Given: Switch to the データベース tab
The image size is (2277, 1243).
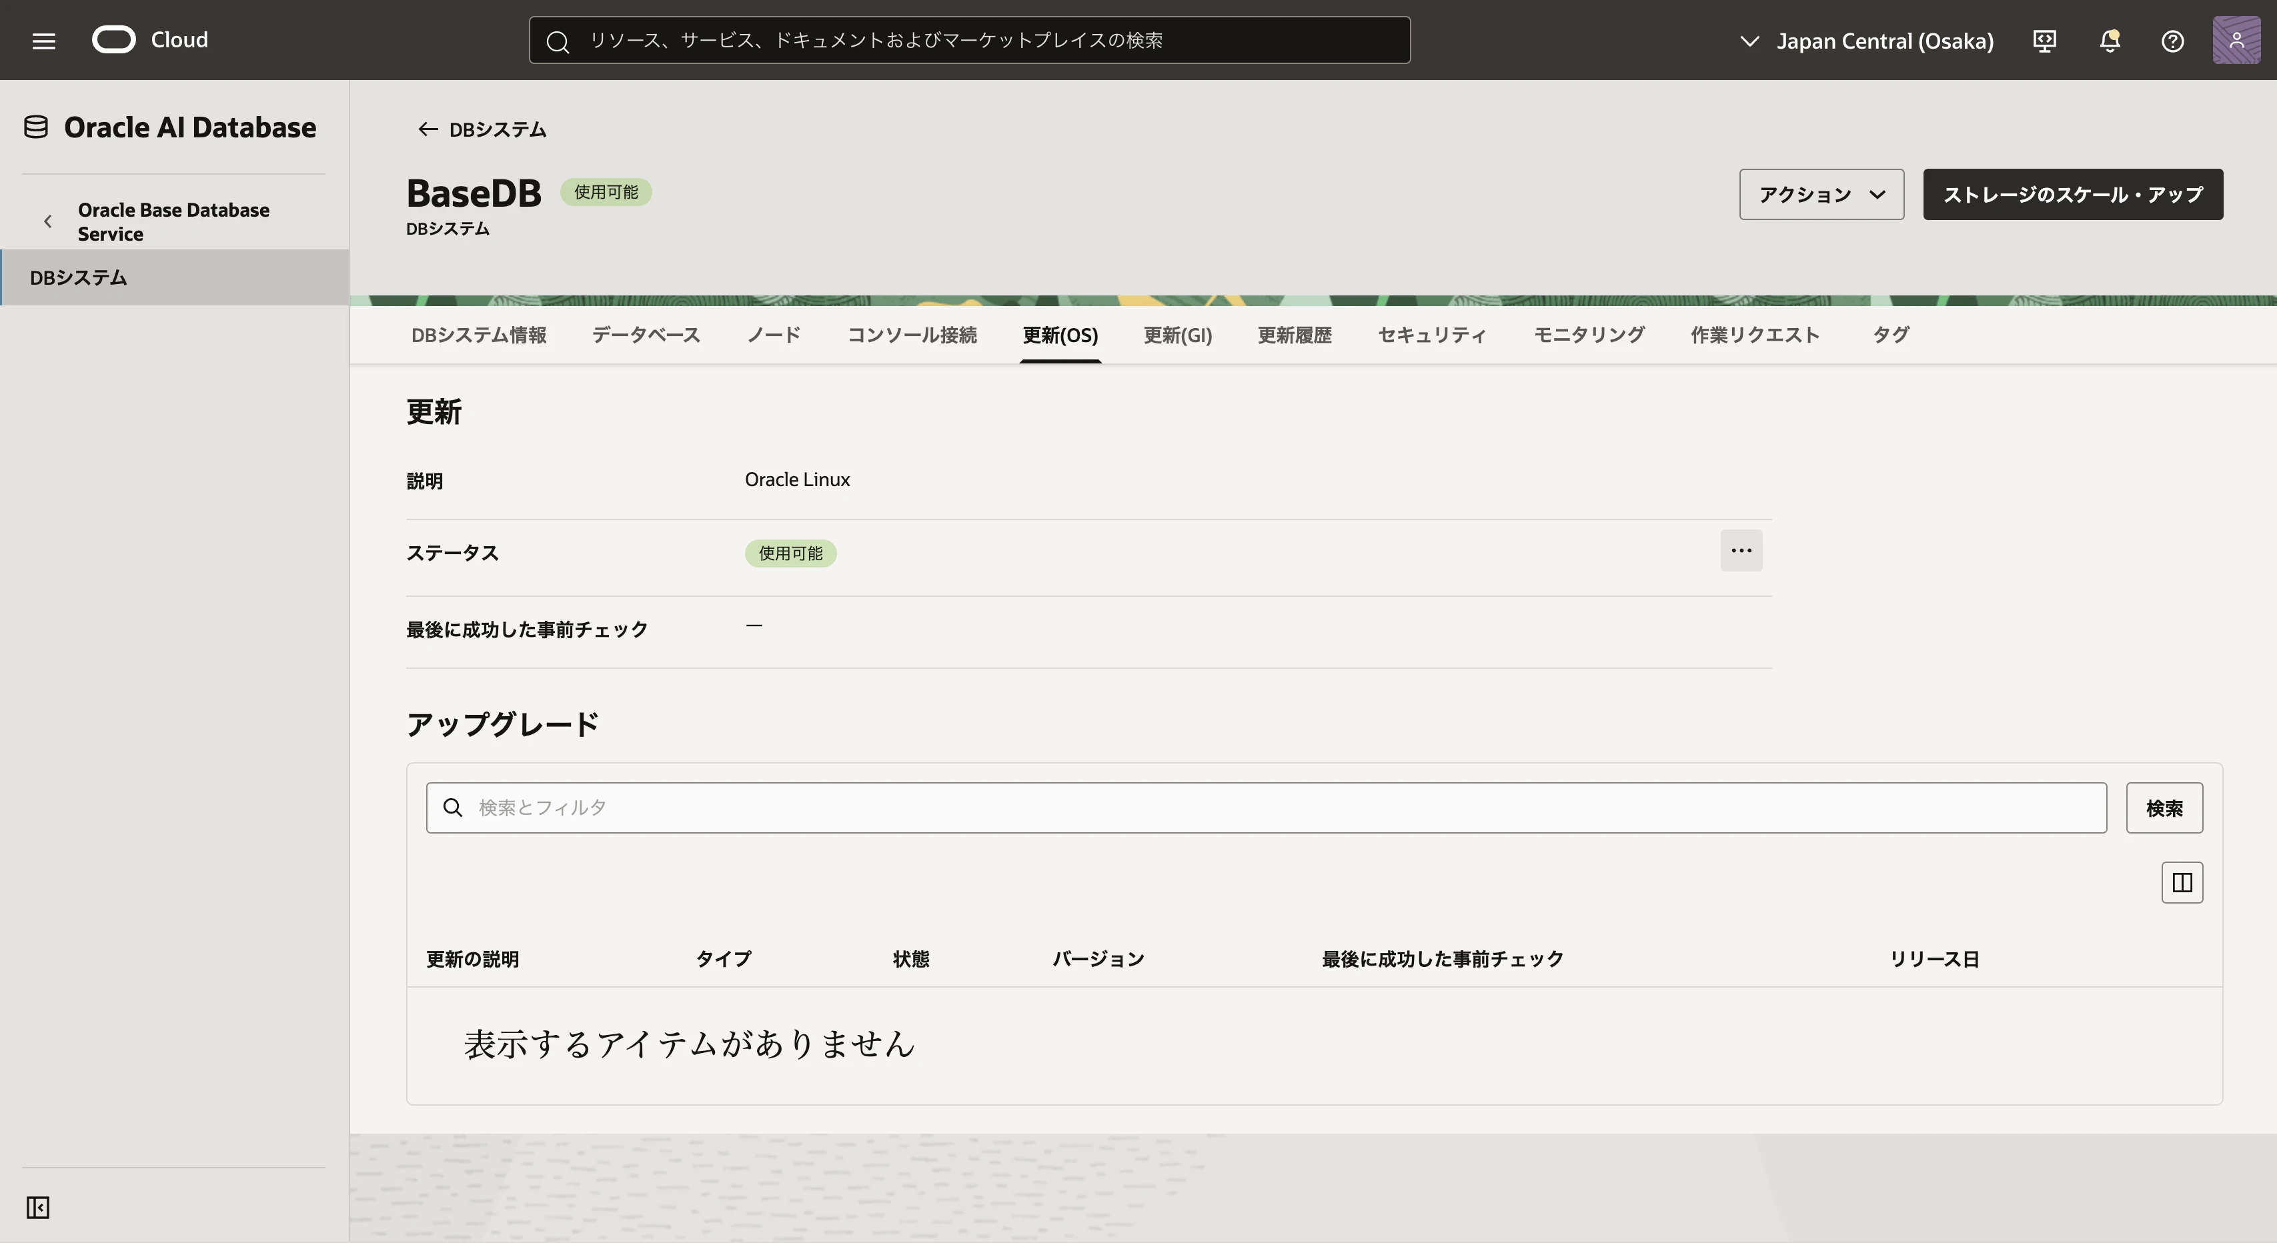Looking at the screenshot, I should tap(646, 335).
